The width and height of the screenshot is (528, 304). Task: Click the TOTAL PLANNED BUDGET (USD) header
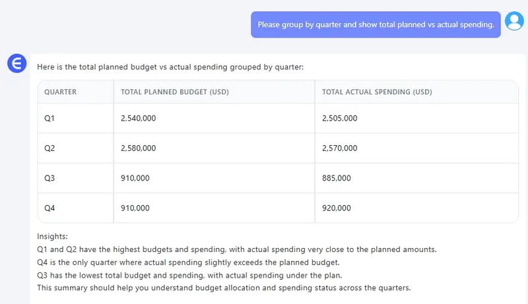click(x=175, y=92)
